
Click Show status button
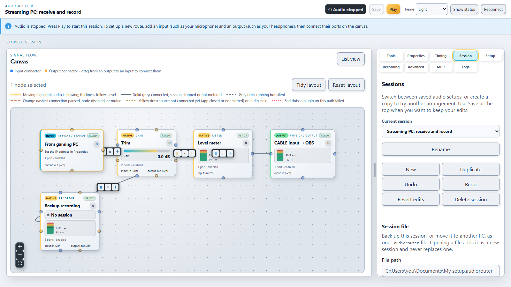[464, 9]
